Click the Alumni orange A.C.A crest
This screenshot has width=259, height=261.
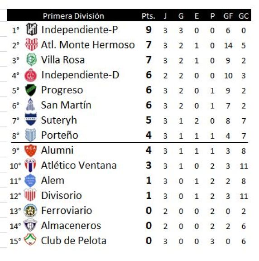click(30, 150)
